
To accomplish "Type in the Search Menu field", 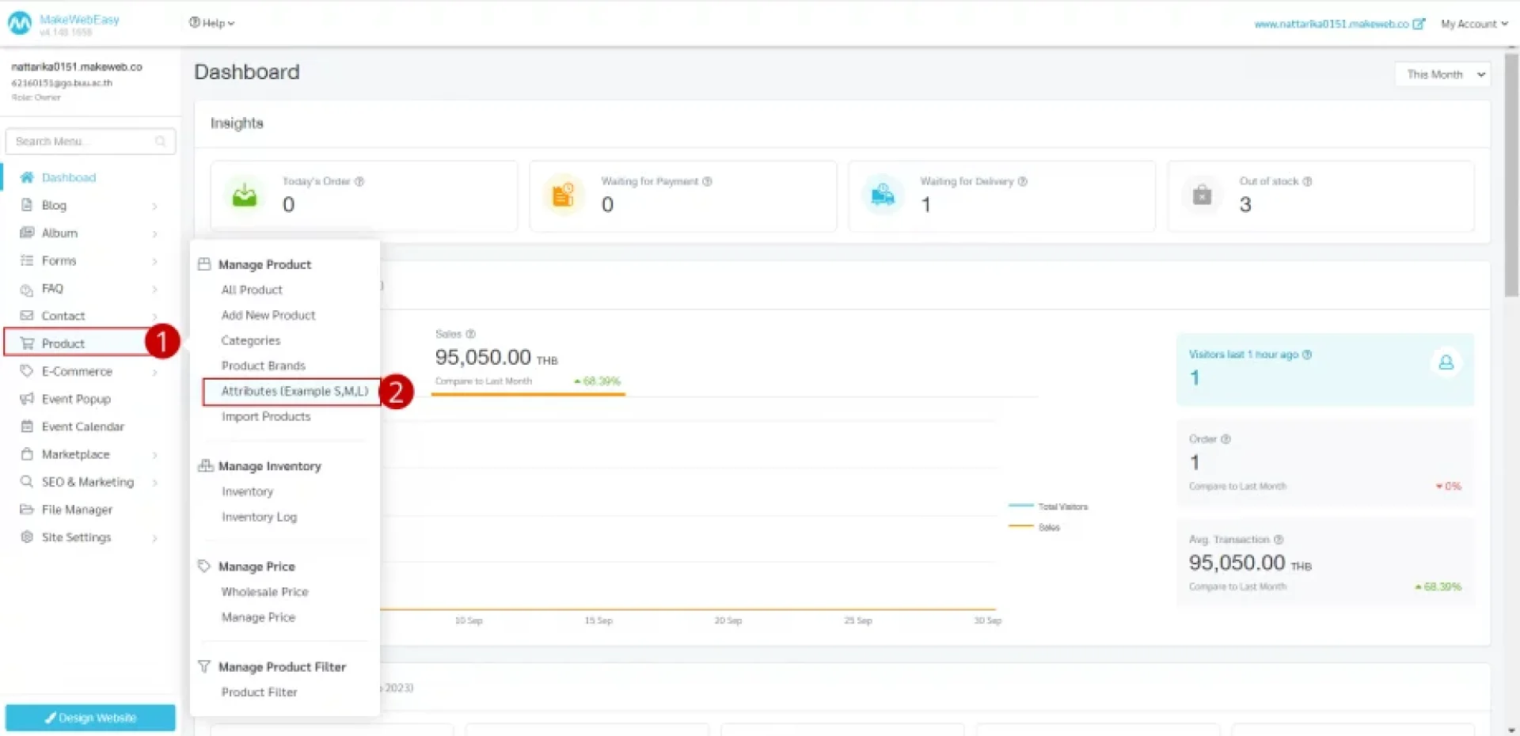I will click(x=83, y=142).
